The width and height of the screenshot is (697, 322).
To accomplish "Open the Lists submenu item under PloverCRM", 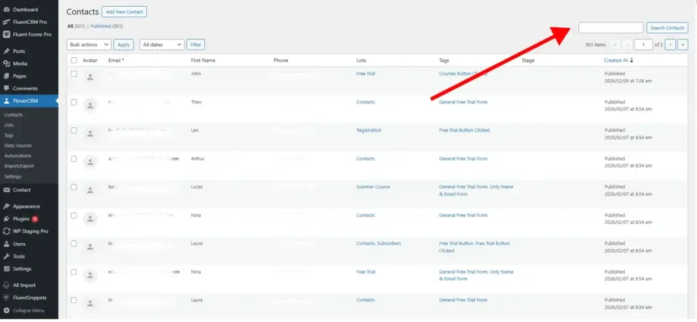I will click(9, 125).
